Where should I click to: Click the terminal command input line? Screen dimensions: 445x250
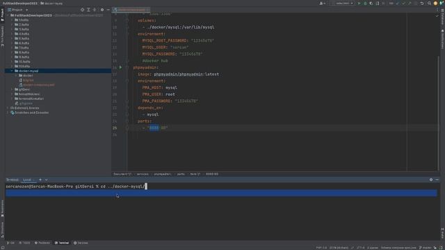pos(221,187)
